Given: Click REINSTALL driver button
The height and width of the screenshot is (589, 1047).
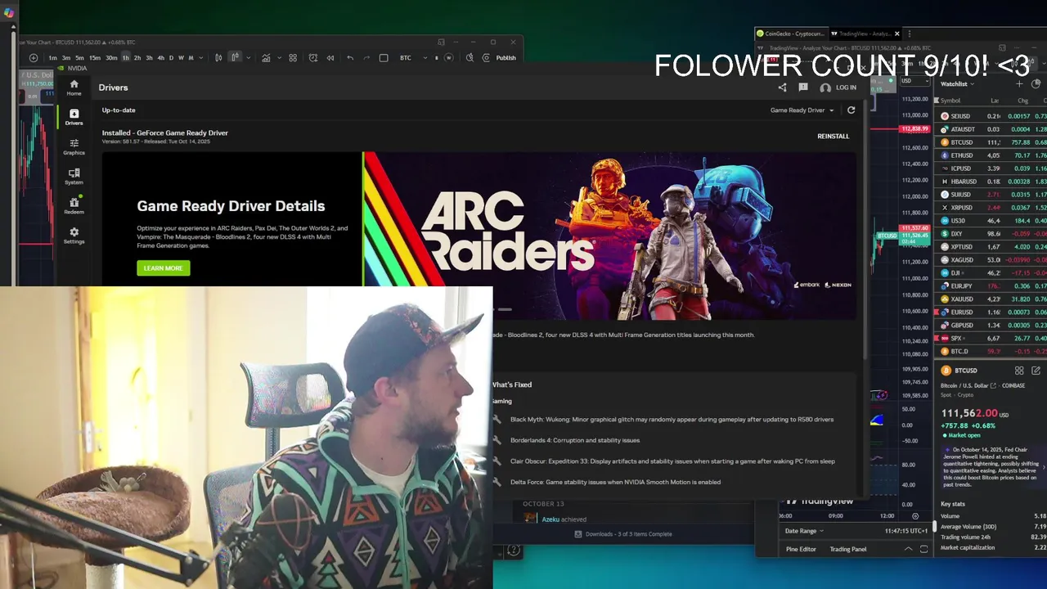Looking at the screenshot, I should [833, 136].
